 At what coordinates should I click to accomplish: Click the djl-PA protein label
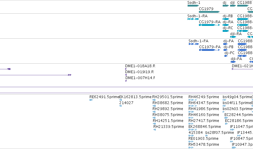tap(236, 59)
